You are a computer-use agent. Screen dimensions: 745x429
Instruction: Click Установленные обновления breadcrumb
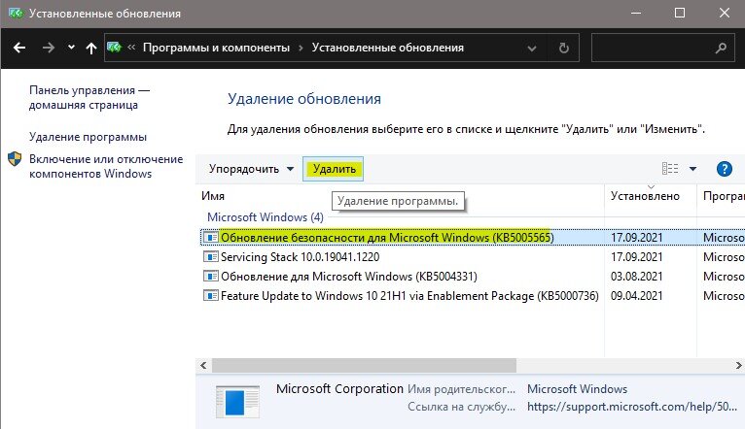[x=388, y=48]
